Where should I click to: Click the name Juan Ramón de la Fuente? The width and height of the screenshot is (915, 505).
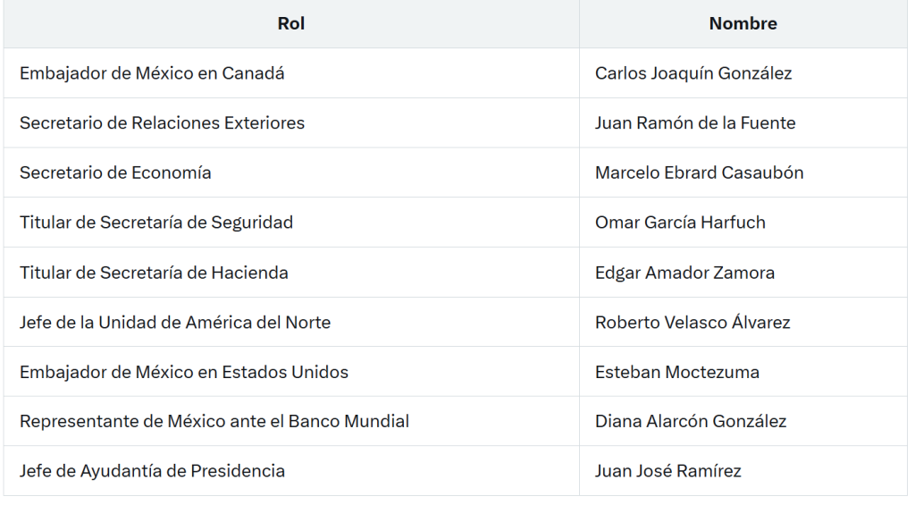695,123
